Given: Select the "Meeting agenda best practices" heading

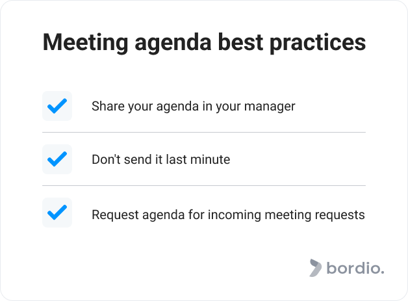Looking at the screenshot, I should pyautogui.click(x=204, y=42).
